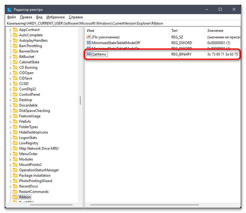Click the Registry Editor app icon in title bar
246x213 pixels.
pos(10,10)
